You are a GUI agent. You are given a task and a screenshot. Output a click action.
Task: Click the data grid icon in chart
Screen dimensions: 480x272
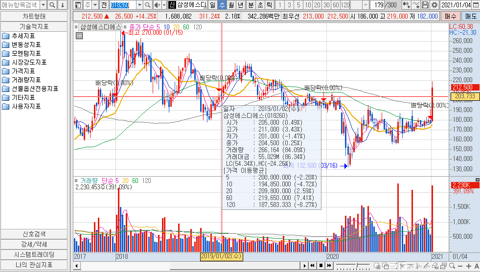pos(79,36)
